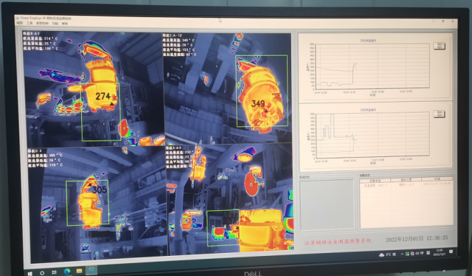Open the third menu bar item
472x276 pixels.
tap(42, 23)
